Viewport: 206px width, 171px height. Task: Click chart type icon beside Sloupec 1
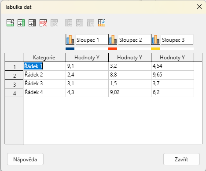70,40
